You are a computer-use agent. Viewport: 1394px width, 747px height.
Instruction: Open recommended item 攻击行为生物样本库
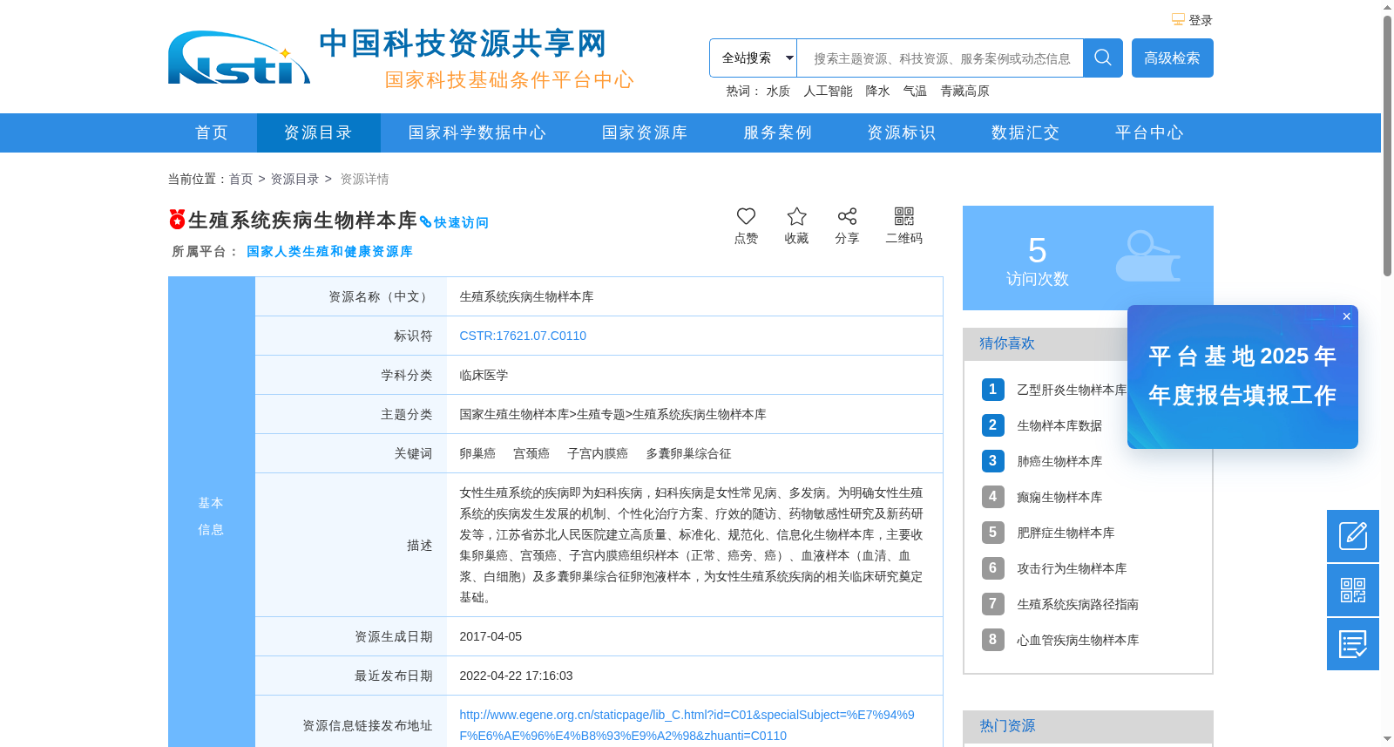click(x=1072, y=568)
